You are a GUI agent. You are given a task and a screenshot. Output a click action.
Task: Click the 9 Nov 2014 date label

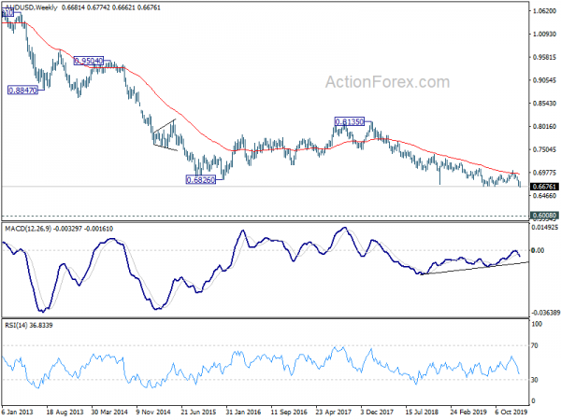point(153,412)
